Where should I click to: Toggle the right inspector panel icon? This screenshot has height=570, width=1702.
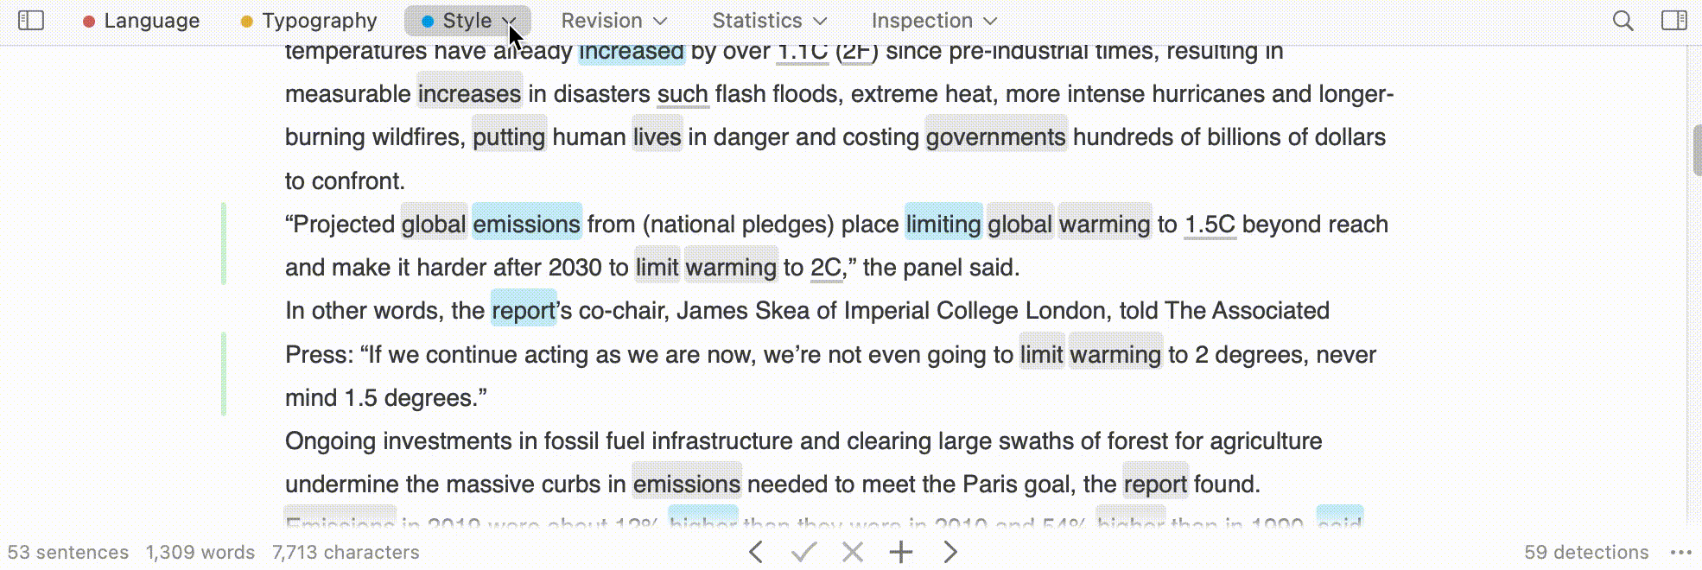tap(1674, 20)
